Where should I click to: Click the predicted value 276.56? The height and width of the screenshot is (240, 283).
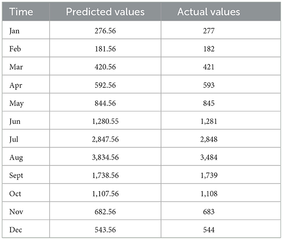105,31
